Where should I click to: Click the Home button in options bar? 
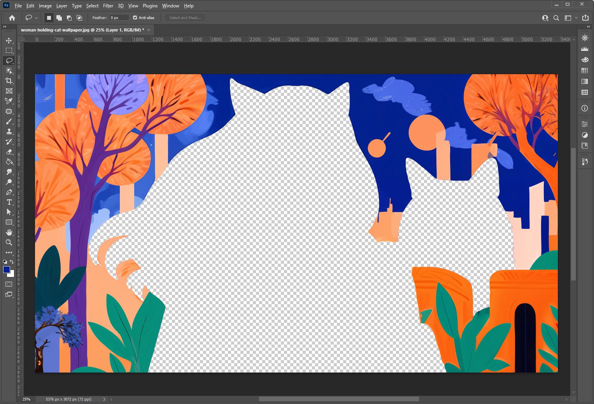click(12, 18)
